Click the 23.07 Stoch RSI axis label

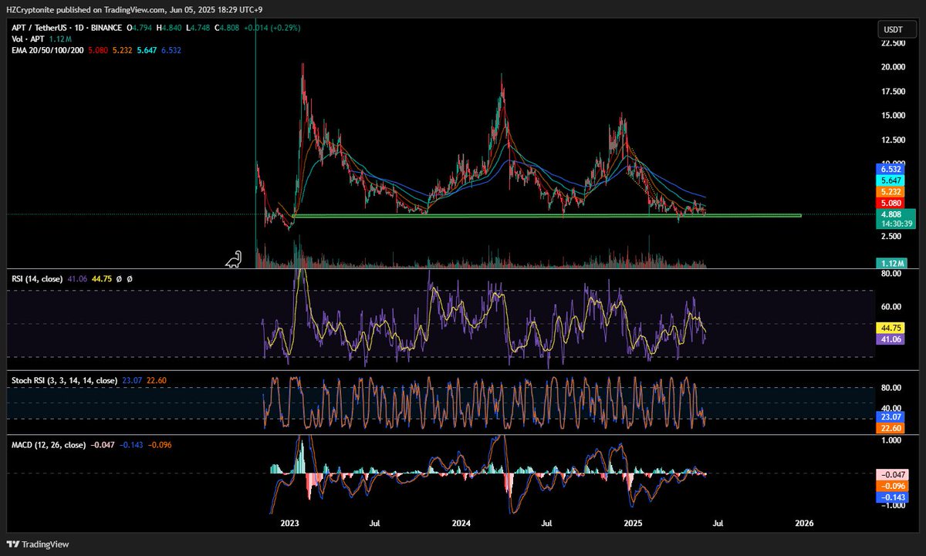point(890,416)
